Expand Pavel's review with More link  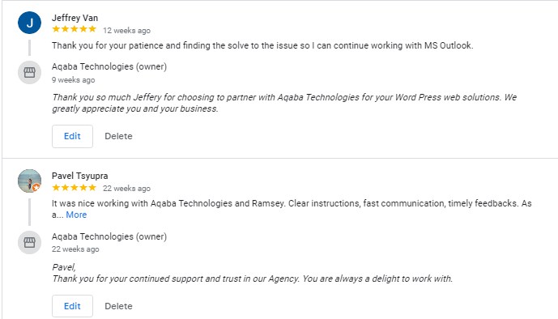(76, 215)
